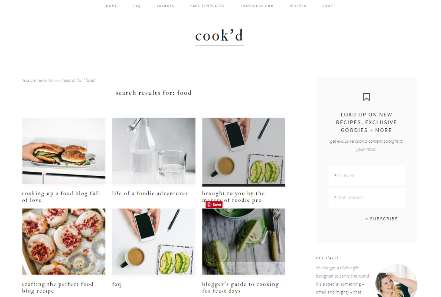Focus the First Name field
The image size is (441, 297).
pyautogui.click(x=366, y=176)
